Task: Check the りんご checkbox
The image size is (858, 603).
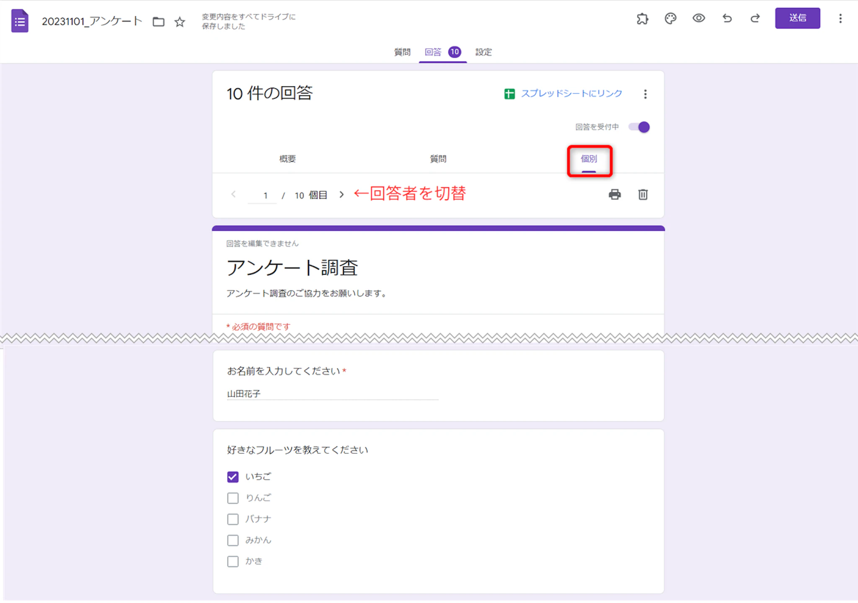Action: pos(233,498)
